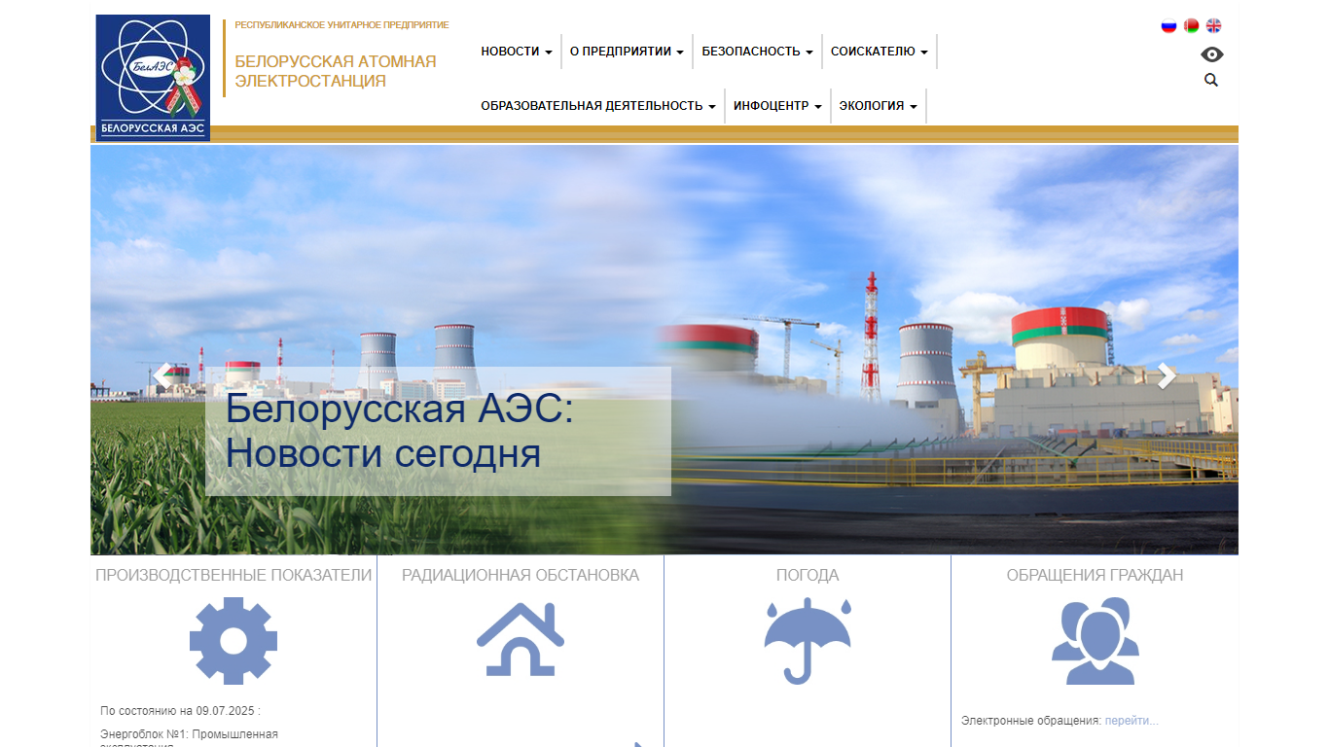Open the ПОГОДА heading

808,575
